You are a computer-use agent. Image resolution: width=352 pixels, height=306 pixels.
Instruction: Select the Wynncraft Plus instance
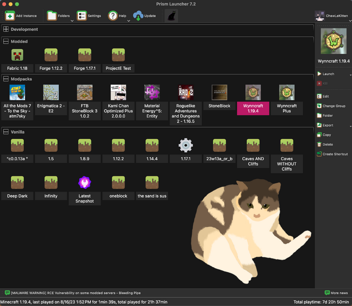point(287,92)
